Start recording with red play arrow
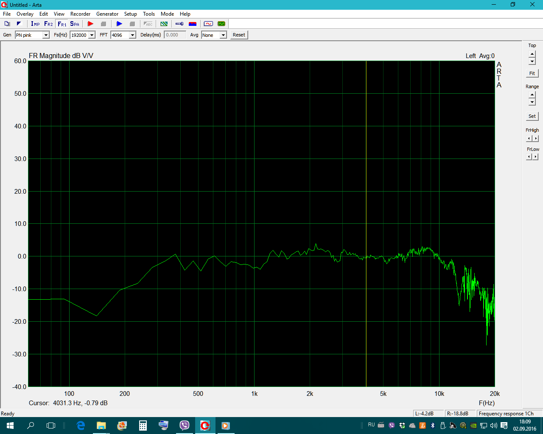The width and height of the screenshot is (543, 434). click(x=90, y=24)
